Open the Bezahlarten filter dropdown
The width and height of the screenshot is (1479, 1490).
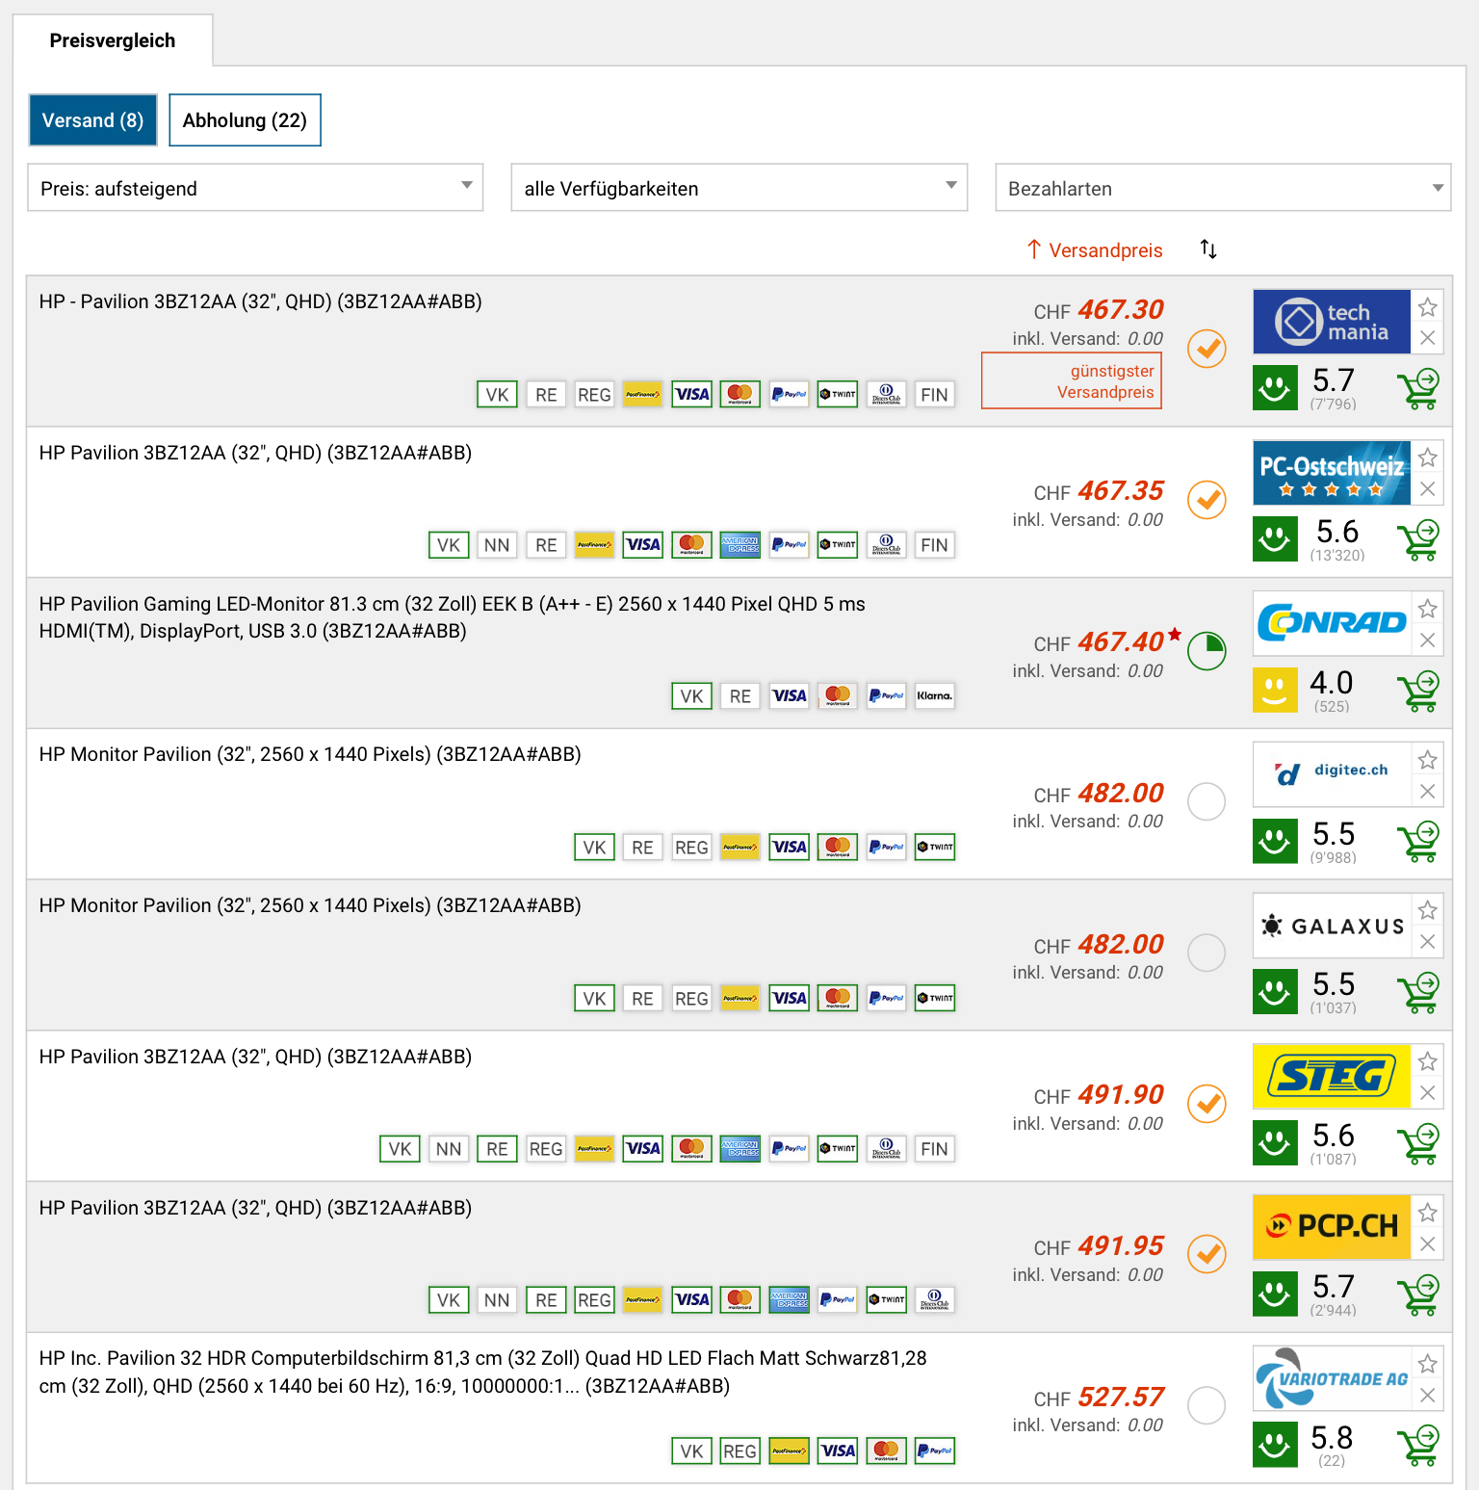[x=1222, y=188]
